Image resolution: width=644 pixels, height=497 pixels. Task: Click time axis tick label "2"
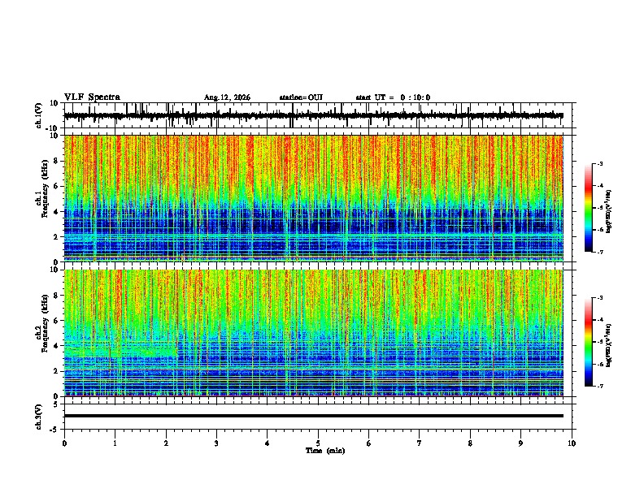166,443
